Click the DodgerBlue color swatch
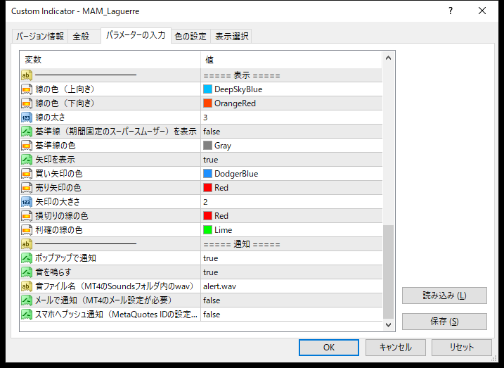The height and width of the screenshot is (368, 504). pos(207,174)
